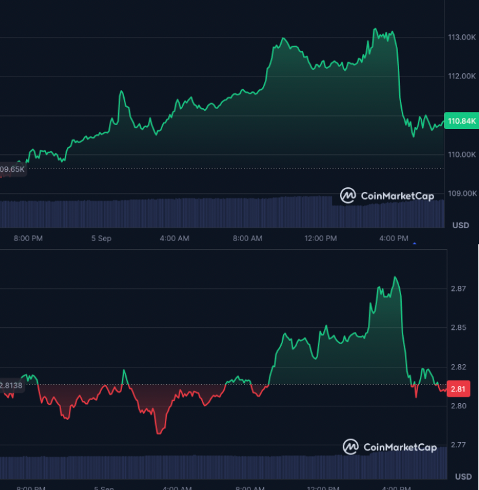Click the 112.00K axis label
479x490 pixels.
click(461, 76)
